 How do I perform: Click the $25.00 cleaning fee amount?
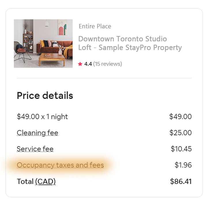[x=180, y=133]
